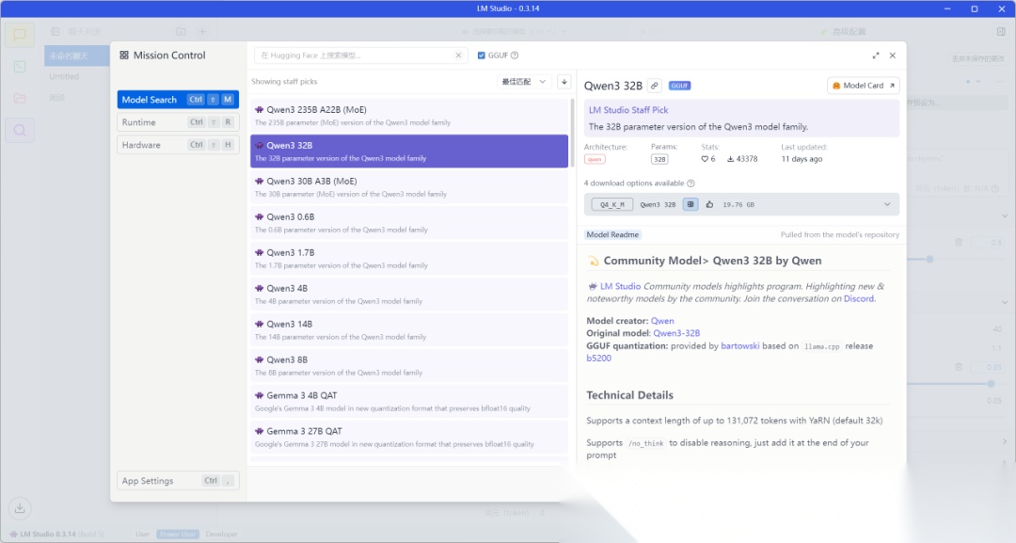Expand the Q4_K_M download options chevron
Viewport: 1016px width, 543px height.
point(887,204)
